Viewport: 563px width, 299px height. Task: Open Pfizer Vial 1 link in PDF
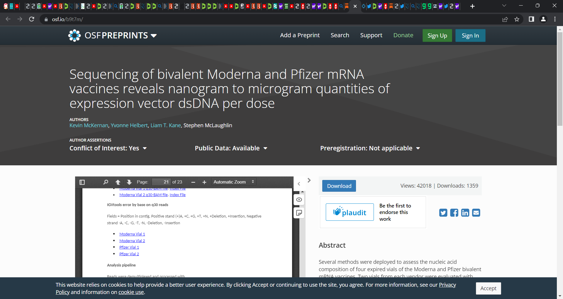point(129,247)
